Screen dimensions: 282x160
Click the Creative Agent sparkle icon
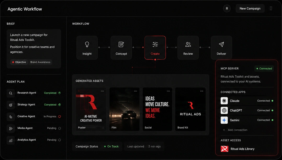pyautogui.click(x=11, y=117)
